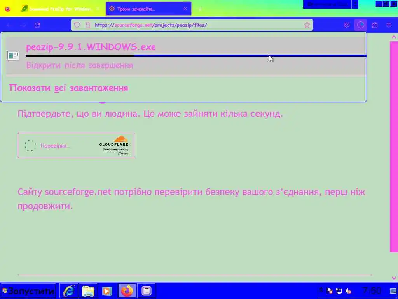Click the Show desktop button
398x299 pixels.
click(x=393, y=291)
